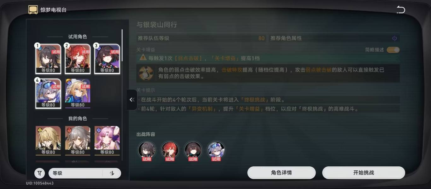Select the unselected blonde trial character
The width and height of the screenshot is (431, 189).
78,94
